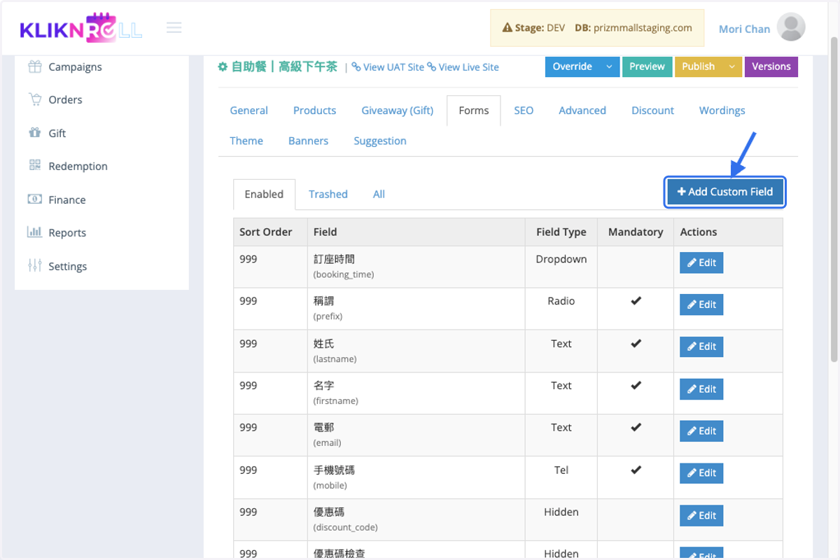Open Finance in the sidebar
840x560 pixels.
click(x=66, y=199)
